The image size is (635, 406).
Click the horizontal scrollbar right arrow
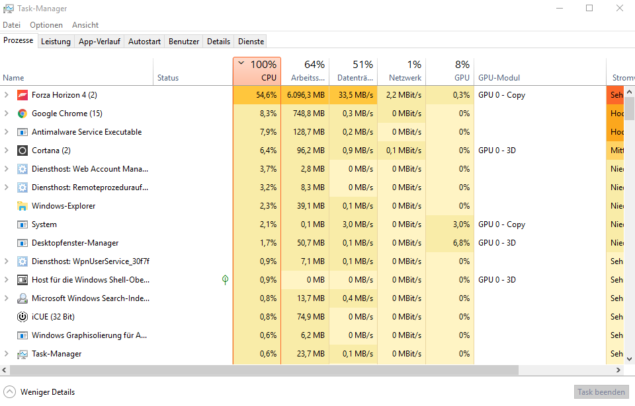pyautogui.click(x=618, y=370)
